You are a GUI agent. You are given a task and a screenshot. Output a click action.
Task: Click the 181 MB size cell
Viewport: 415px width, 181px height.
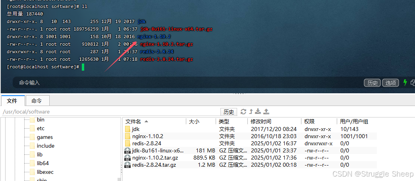tap(205, 150)
